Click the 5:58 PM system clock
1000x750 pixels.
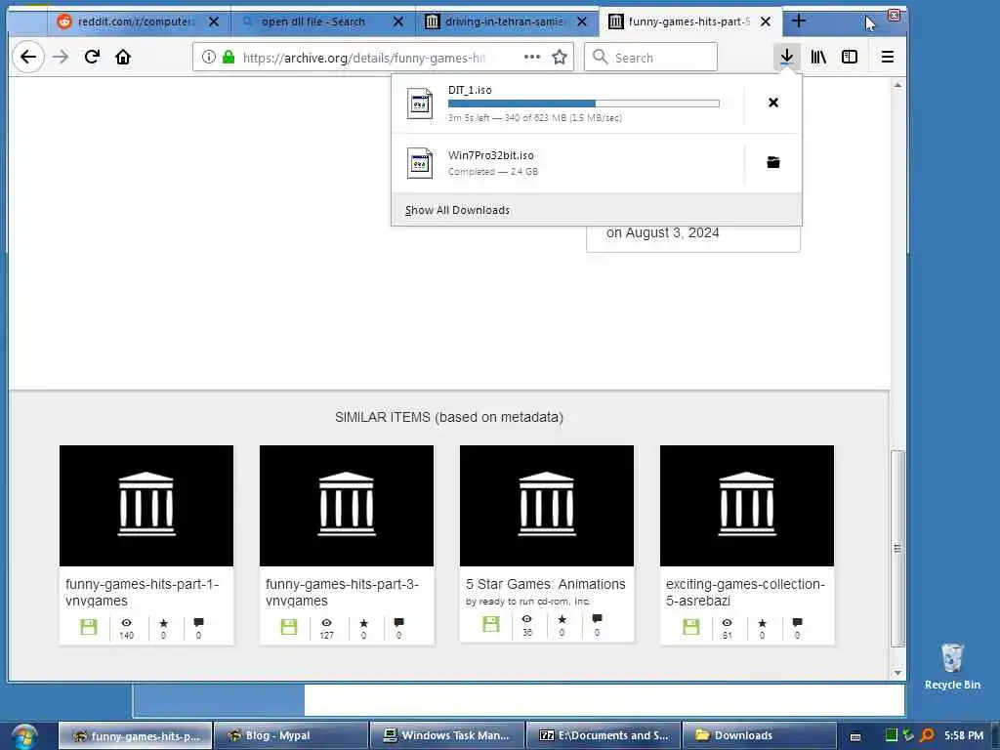pyautogui.click(x=964, y=735)
